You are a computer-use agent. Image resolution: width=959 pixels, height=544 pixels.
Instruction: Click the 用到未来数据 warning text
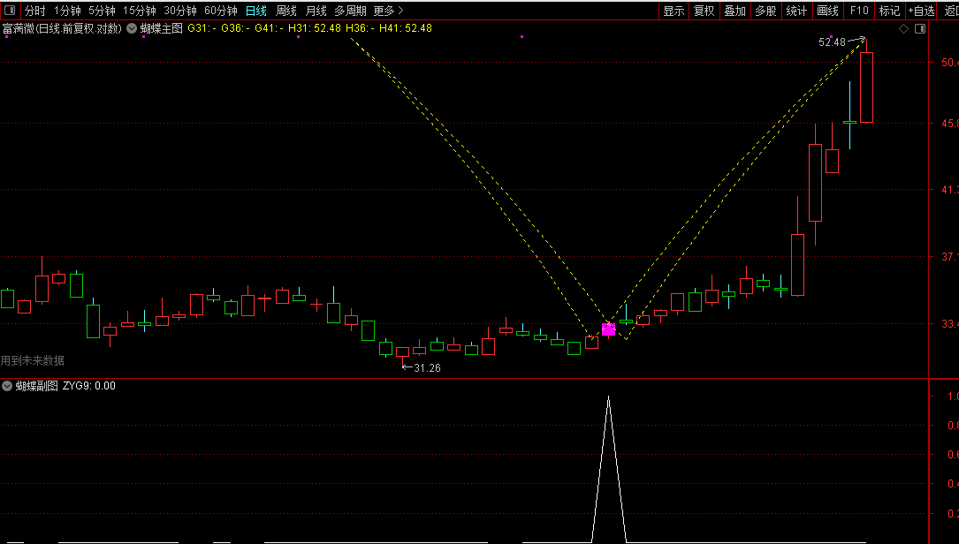(33, 360)
